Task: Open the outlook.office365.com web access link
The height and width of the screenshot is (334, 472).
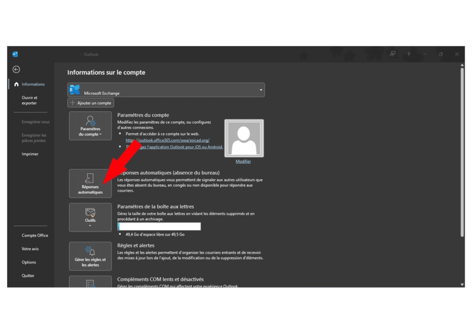Action: pos(167,140)
